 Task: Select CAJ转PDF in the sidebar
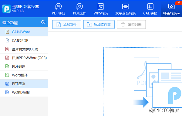[24, 40]
